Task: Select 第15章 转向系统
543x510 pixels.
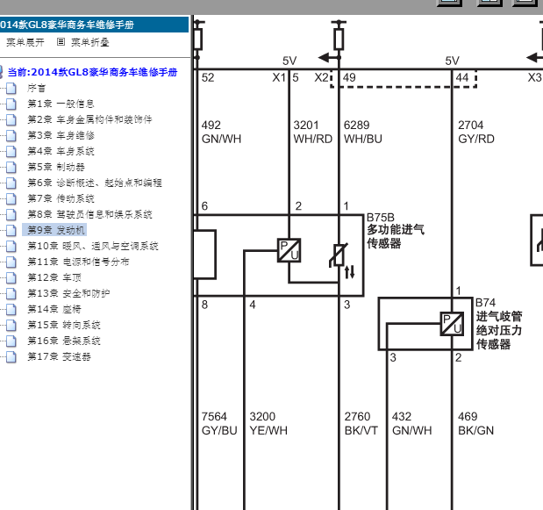Action: (x=64, y=325)
